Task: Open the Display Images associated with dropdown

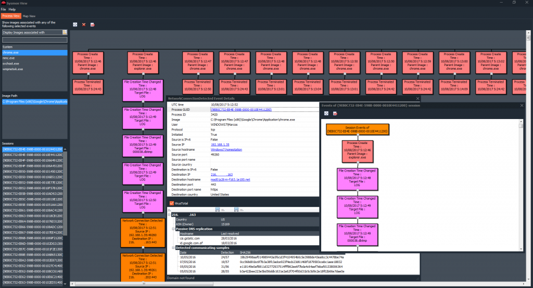Action: coord(31,32)
